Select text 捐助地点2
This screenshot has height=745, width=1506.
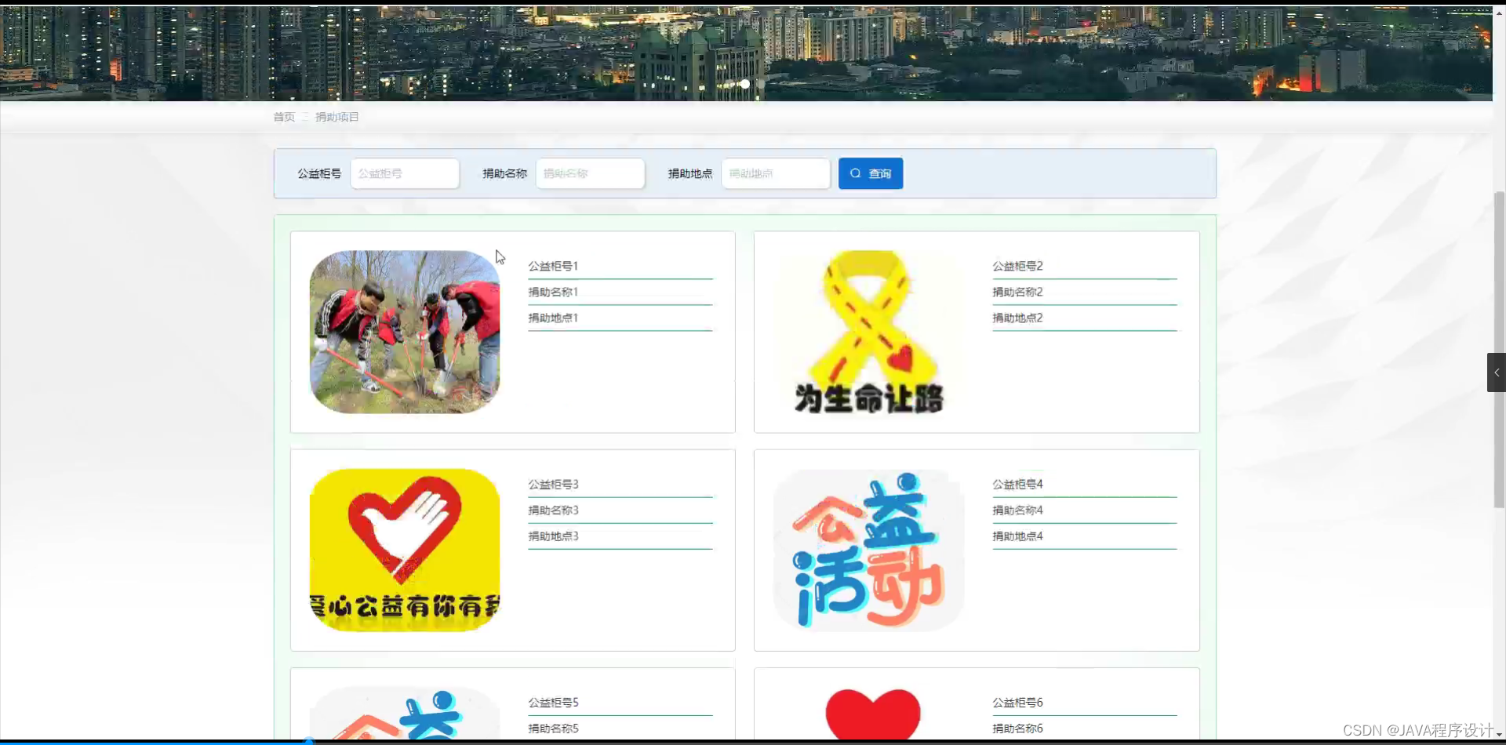coord(1017,318)
